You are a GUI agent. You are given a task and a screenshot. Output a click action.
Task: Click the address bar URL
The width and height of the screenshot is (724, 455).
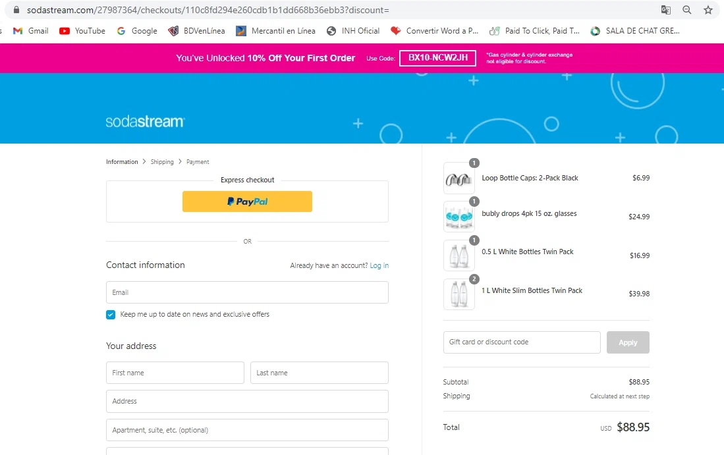pos(208,10)
